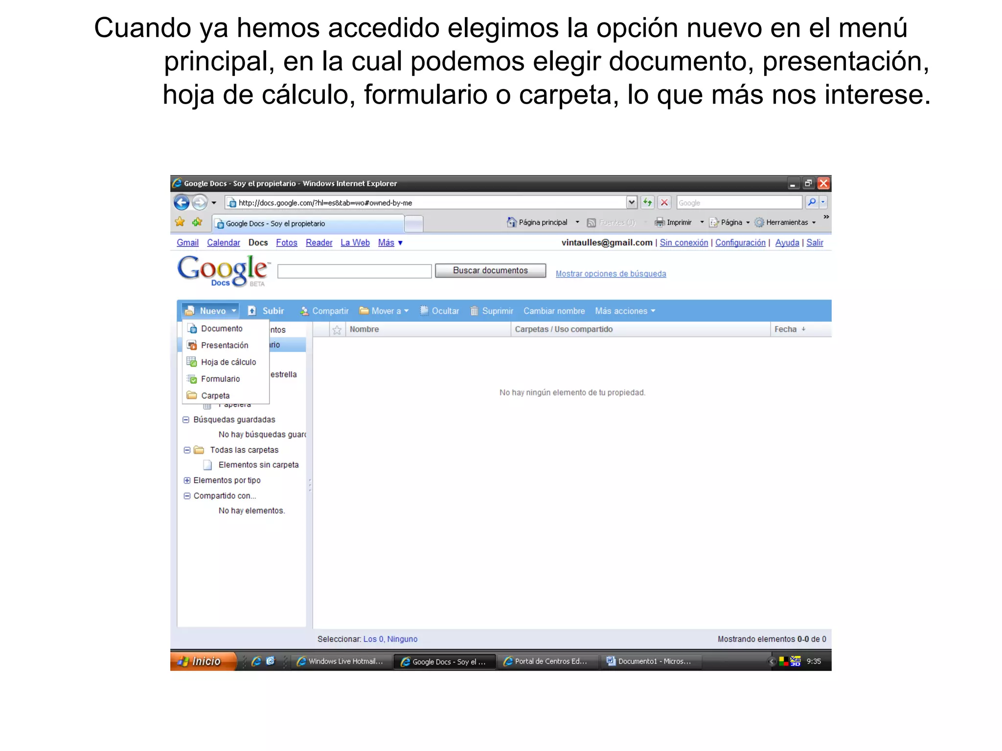Viewport: 1002px width, 751px height.
Task: Click the Salir sign-out link
Action: point(815,243)
